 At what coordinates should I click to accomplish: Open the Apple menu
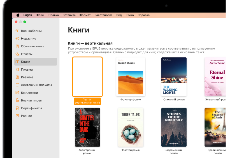(x=18, y=15)
